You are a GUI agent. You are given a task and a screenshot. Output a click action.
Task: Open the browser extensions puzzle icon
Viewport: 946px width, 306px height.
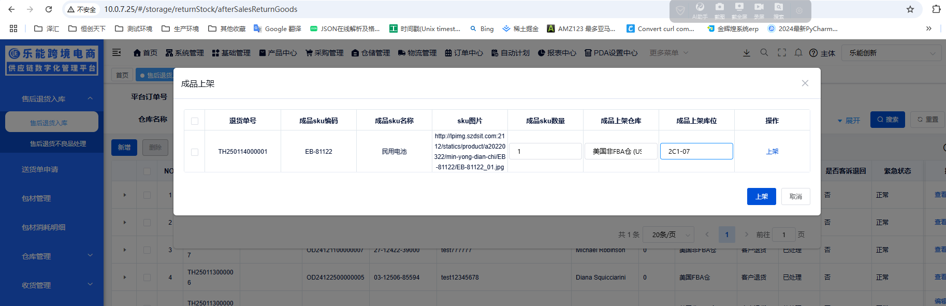(936, 9)
